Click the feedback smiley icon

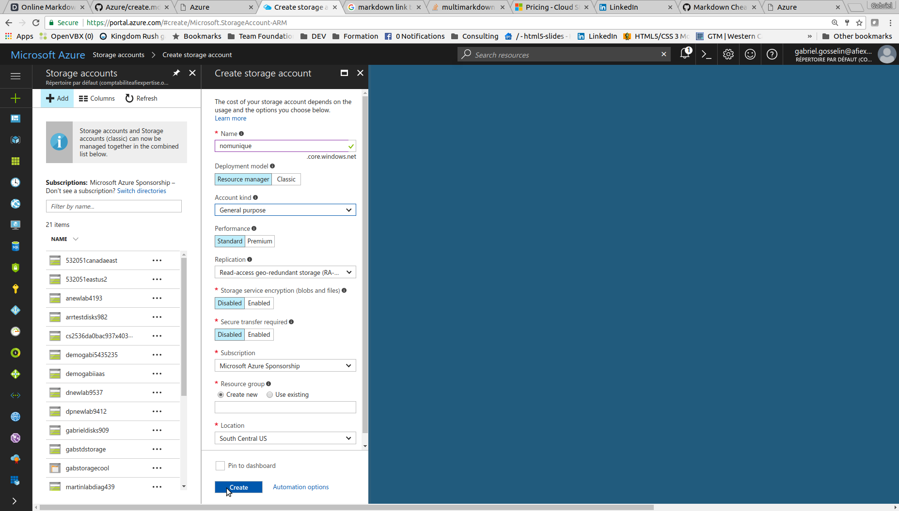tap(750, 54)
